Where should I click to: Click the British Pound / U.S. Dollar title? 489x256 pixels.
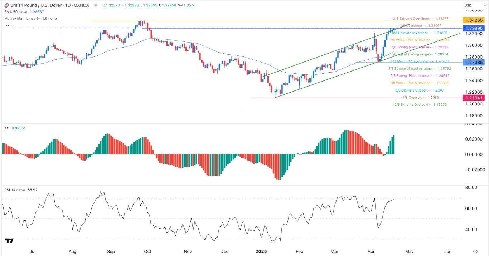38,5
